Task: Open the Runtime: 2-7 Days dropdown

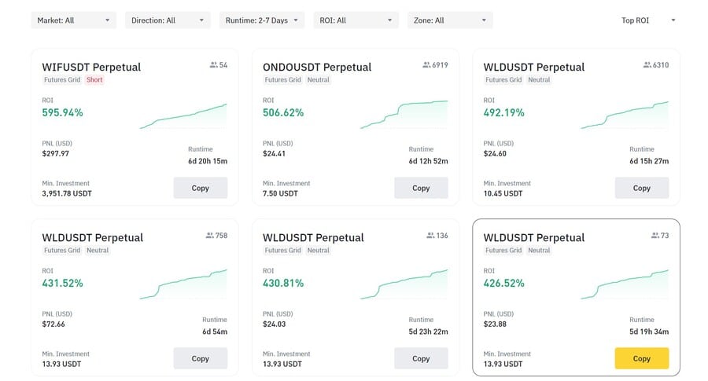Action: point(262,20)
